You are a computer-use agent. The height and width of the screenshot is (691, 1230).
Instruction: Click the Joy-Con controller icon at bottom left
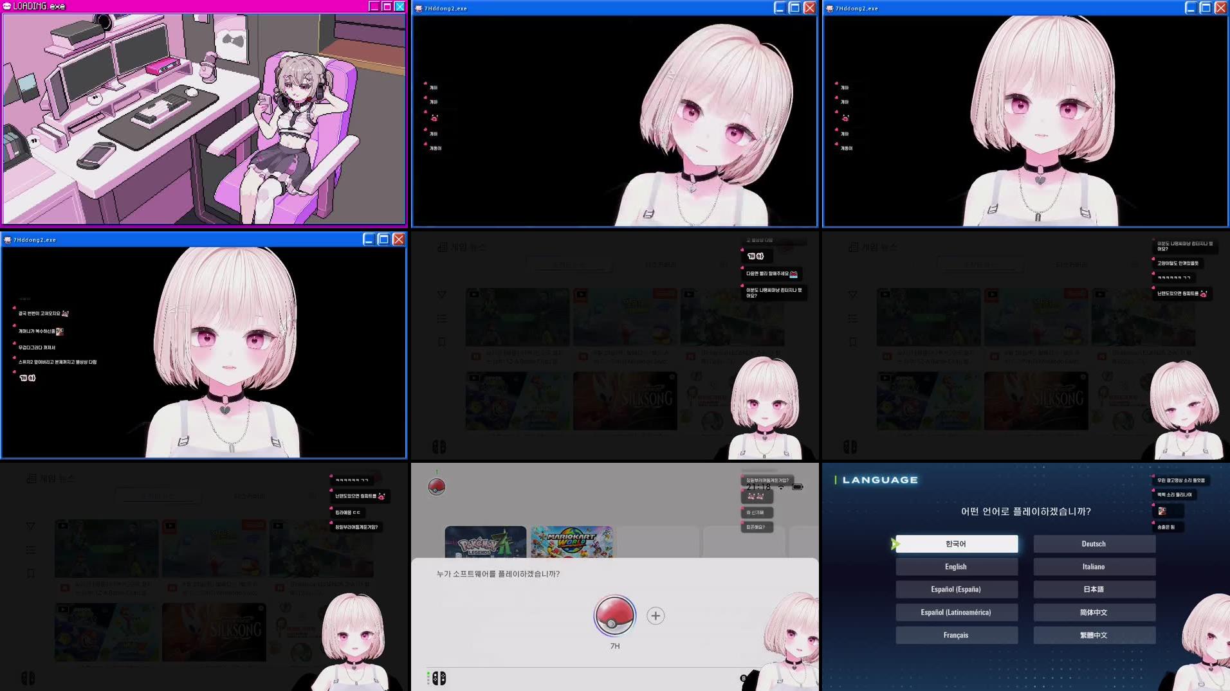point(30,678)
